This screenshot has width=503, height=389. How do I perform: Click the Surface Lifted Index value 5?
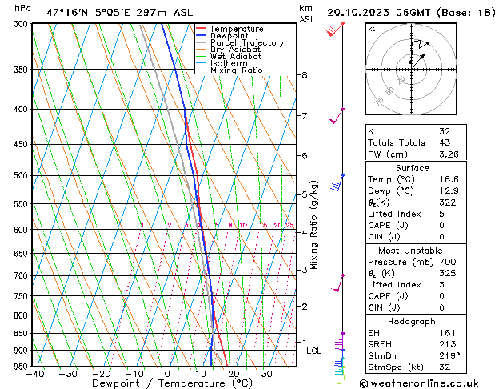click(x=441, y=214)
